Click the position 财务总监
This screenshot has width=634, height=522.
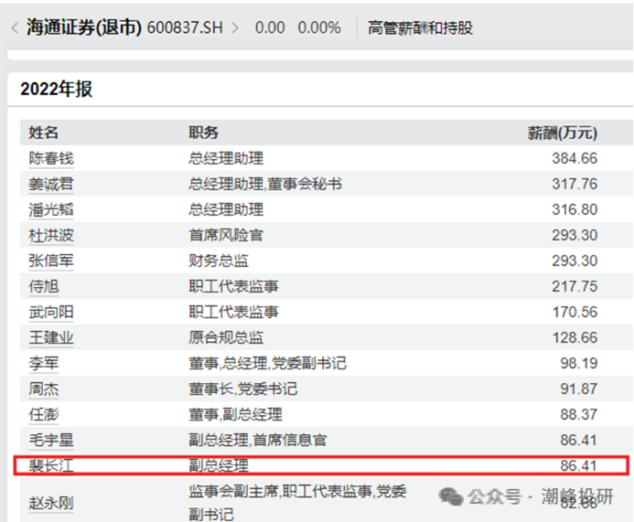219,261
